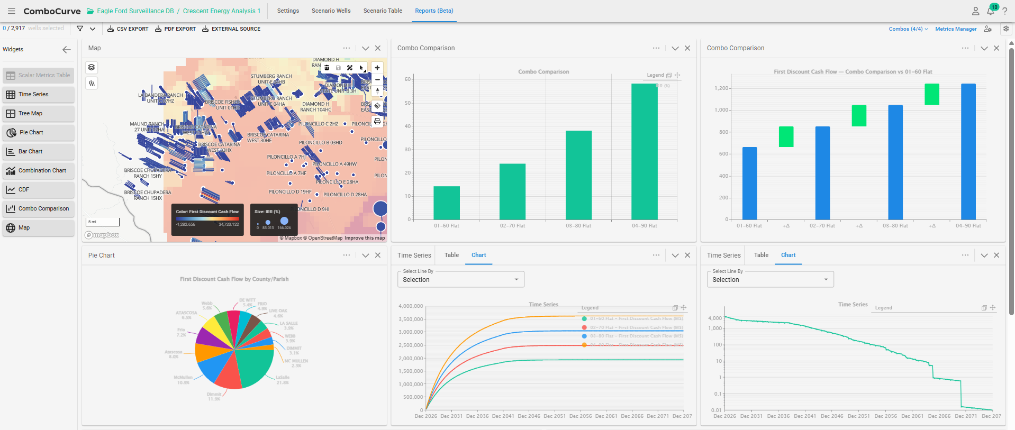Click the filter funnel icon
This screenshot has height=430, width=1015.
click(x=80, y=29)
